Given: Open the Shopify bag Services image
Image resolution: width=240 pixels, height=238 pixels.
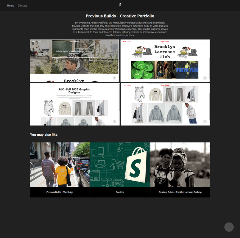Looking at the screenshot, I should (120, 165).
